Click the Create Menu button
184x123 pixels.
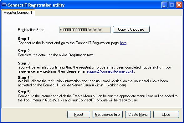pos(138,115)
